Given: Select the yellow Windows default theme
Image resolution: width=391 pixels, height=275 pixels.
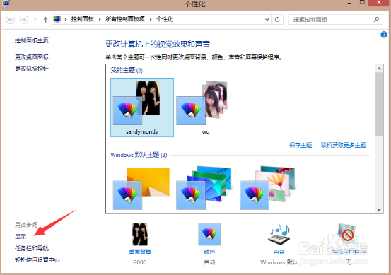Looking at the screenshot, I should pyautogui.click(x=141, y=189).
